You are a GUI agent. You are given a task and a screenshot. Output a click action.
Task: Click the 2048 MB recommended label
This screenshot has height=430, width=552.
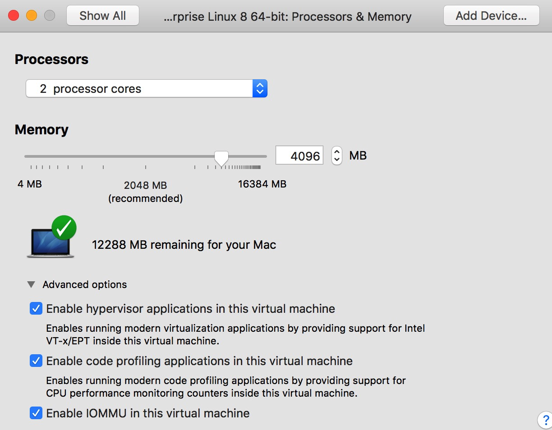tap(146, 192)
